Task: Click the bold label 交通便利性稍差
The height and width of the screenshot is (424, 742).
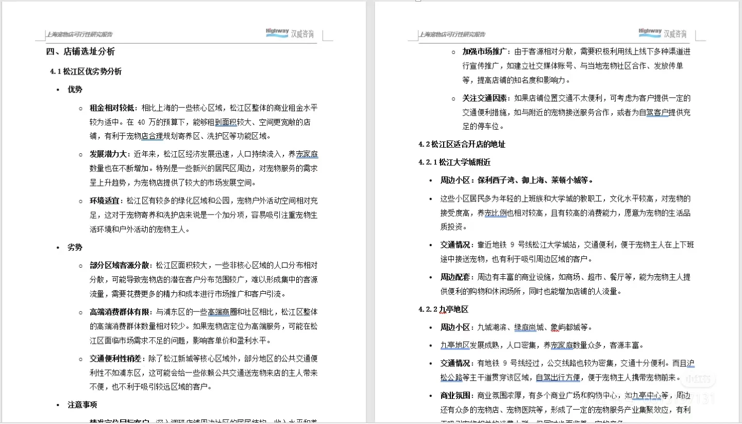Action: tap(115, 358)
